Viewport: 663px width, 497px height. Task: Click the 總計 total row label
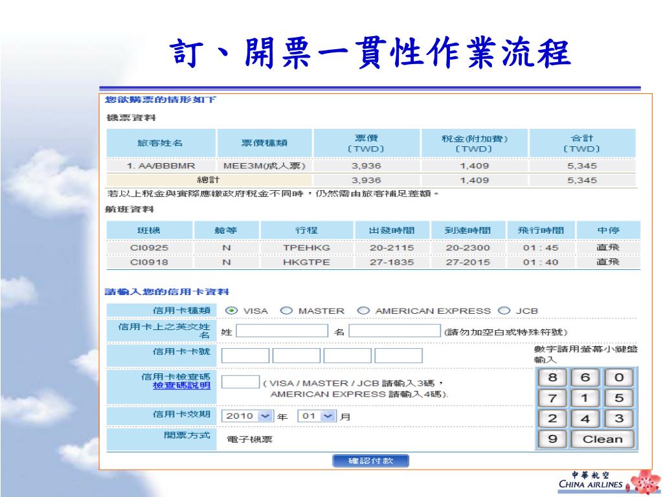208,180
